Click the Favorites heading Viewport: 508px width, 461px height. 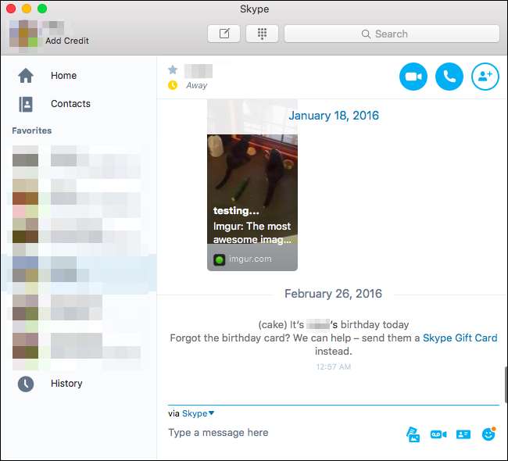32,130
